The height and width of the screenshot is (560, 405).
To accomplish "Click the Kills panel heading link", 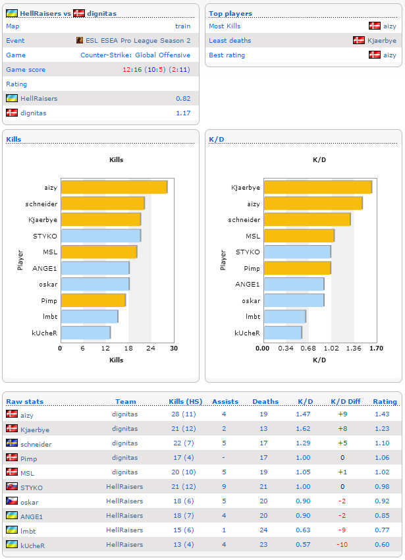I will [14, 139].
